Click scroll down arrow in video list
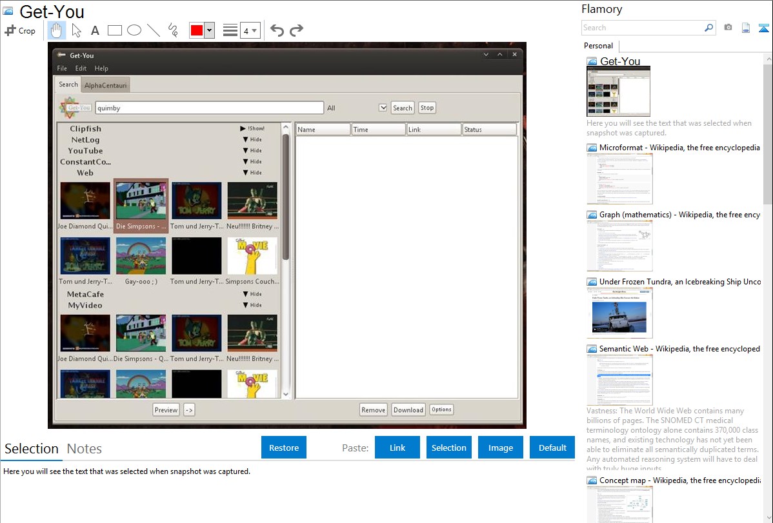This screenshot has width=773, height=523. point(285,394)
